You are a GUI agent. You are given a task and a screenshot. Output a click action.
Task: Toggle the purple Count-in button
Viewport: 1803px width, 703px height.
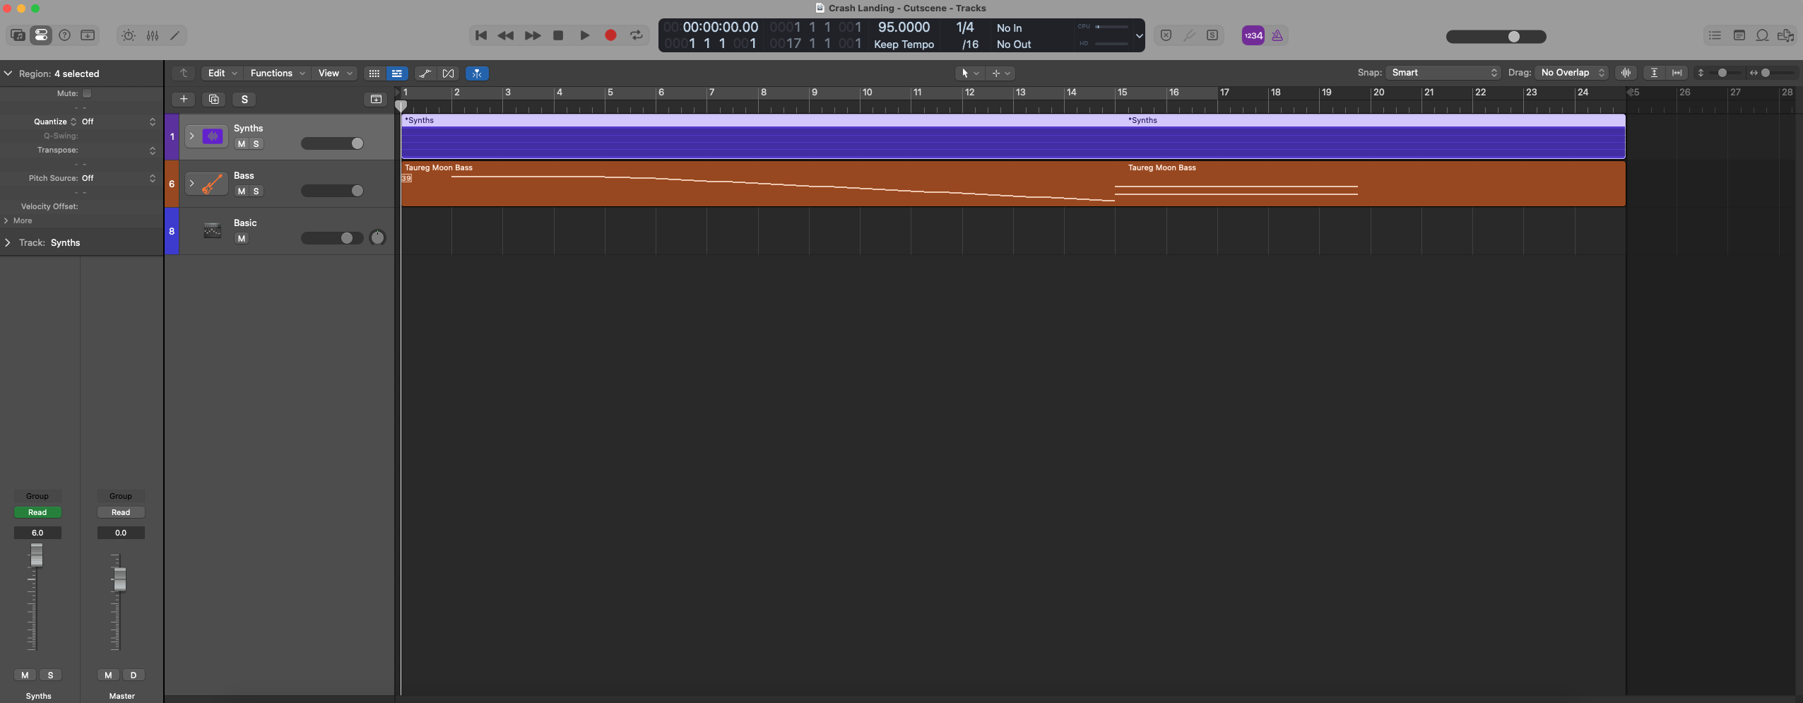click(x=1253, y=35)
